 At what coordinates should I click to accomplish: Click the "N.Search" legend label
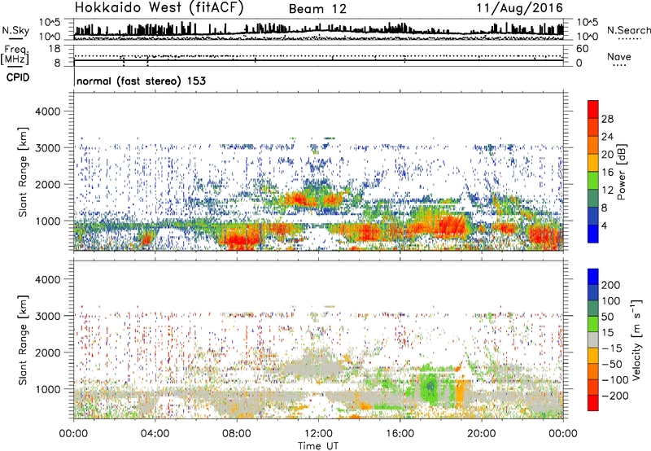[x=628, y=30]
